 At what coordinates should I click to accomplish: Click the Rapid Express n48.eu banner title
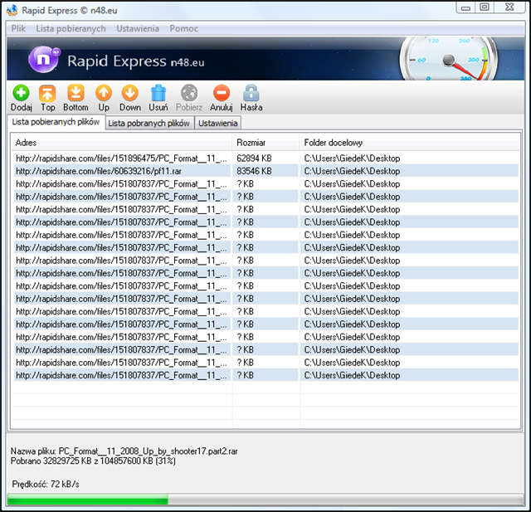135,61
